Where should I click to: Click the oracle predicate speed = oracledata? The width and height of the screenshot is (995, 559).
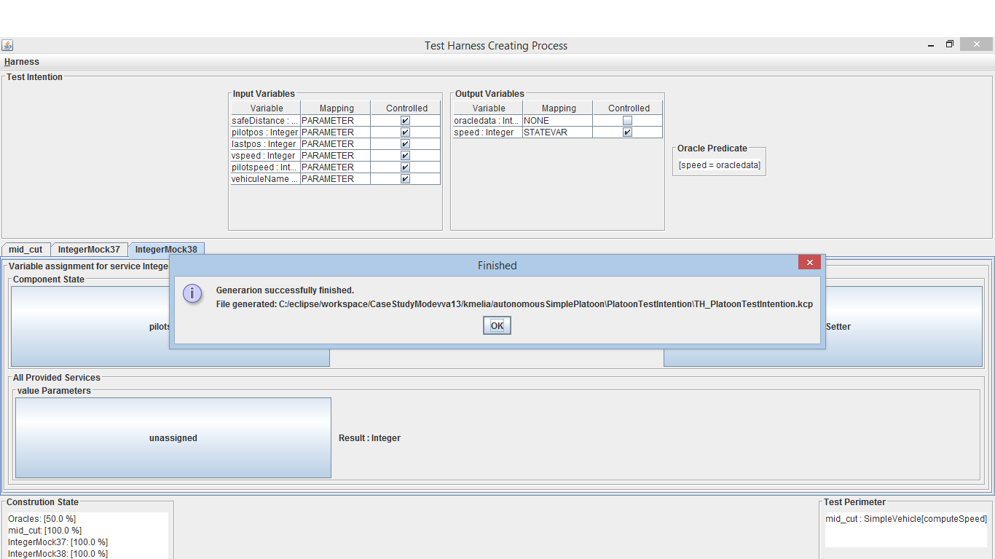[719, 165]
